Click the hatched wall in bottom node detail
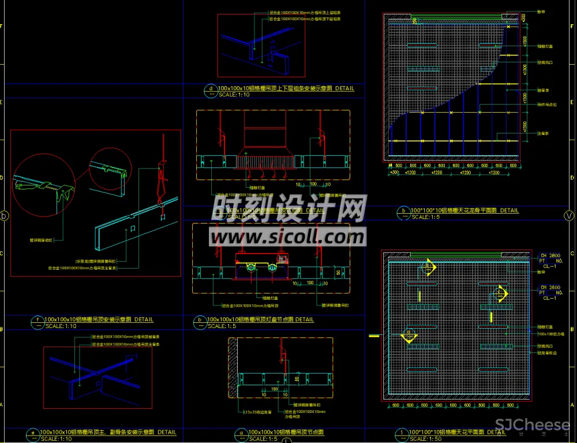 233,368
